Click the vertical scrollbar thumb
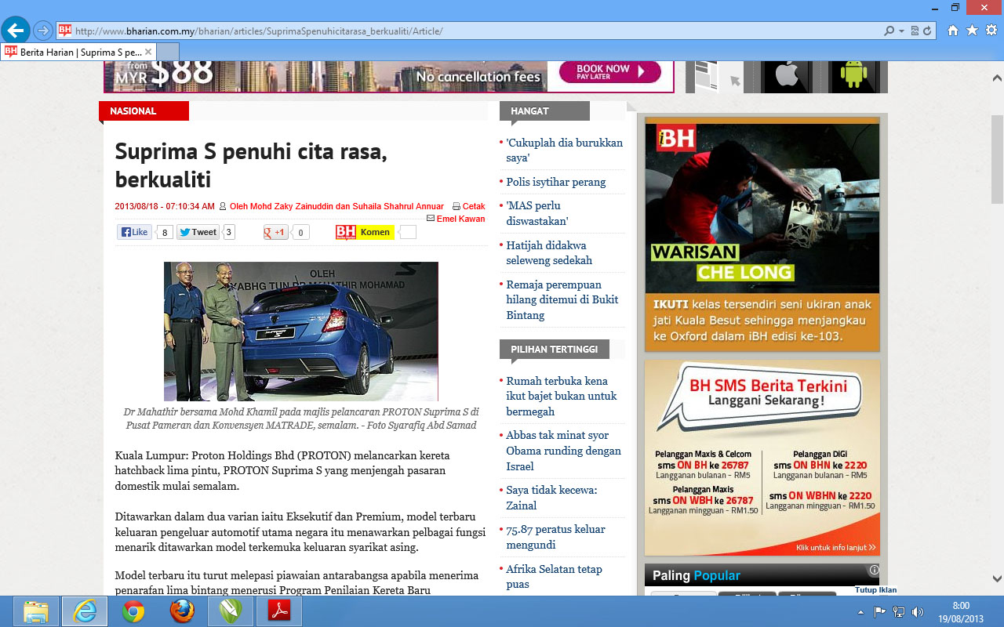The width and height of the screenshot is (1004, 627). pos(997,159)
